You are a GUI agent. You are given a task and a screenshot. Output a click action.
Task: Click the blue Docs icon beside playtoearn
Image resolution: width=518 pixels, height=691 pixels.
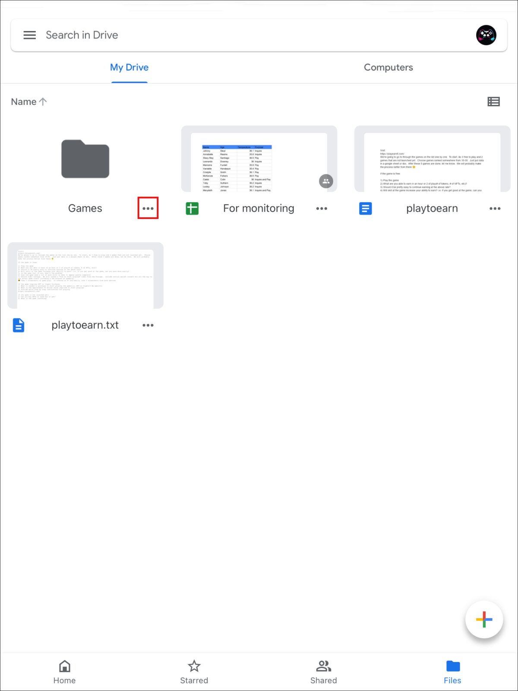pyautogui.click(x=365, y=209)
